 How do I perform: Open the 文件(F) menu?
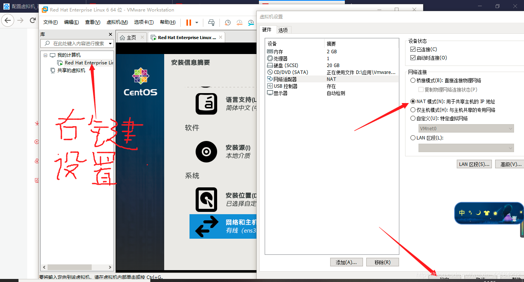coord(51,22)
